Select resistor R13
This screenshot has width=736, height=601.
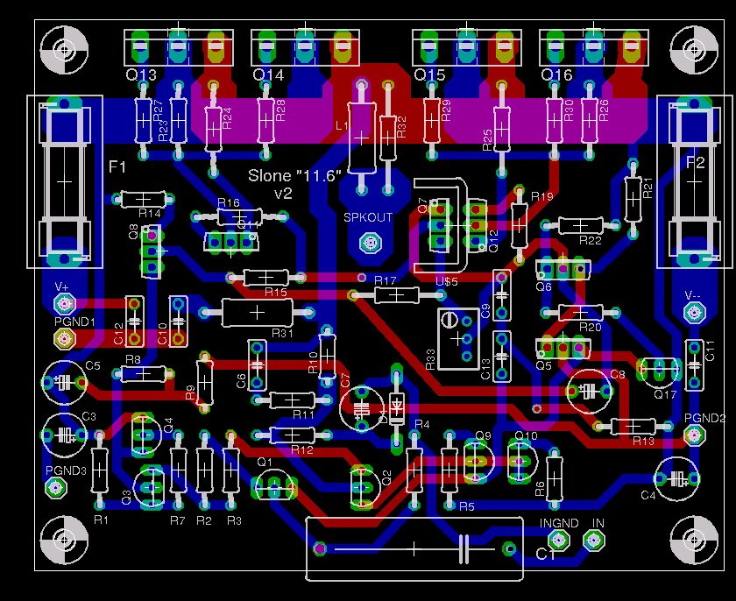click(633, 427)
